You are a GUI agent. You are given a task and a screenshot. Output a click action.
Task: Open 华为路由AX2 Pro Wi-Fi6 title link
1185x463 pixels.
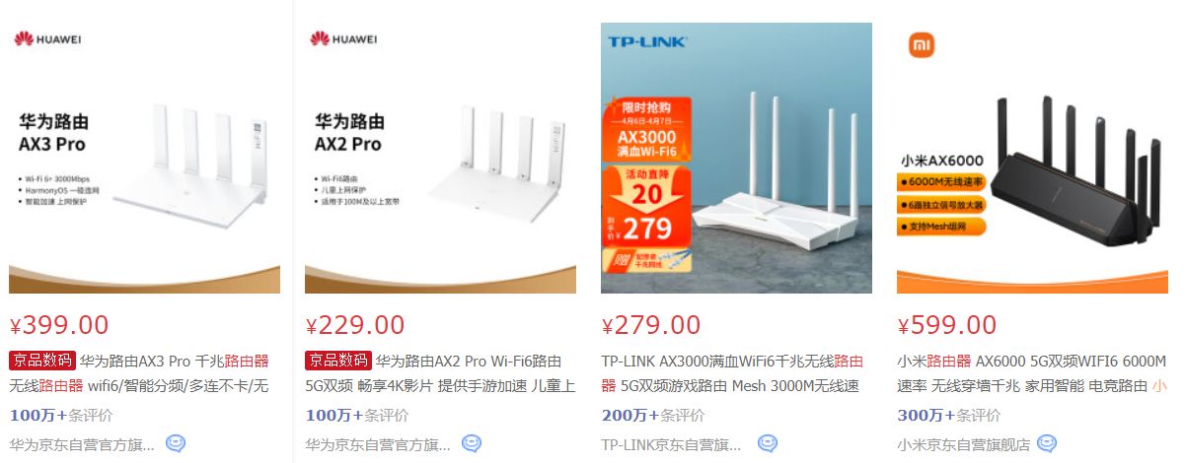(x=438, y=373)
